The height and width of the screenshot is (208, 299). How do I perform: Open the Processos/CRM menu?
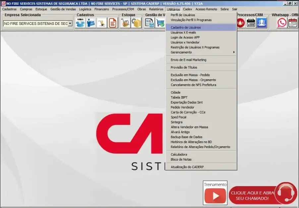tap(123, 9)
